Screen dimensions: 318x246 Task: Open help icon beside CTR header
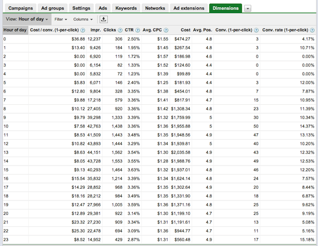[x=137, y=30]
